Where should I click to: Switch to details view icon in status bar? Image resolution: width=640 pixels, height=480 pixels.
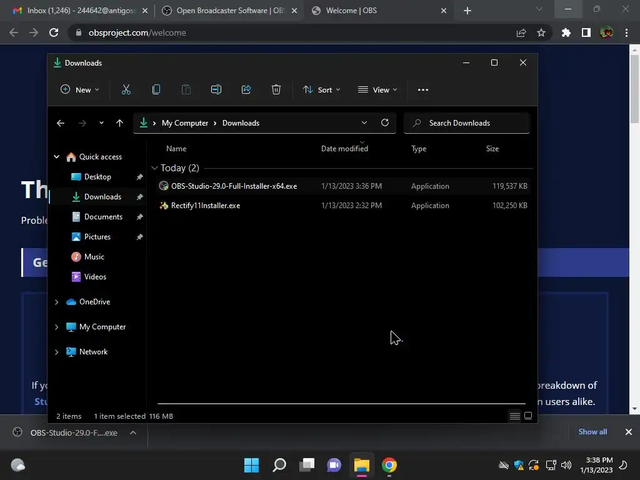click(x=515, y=416)
